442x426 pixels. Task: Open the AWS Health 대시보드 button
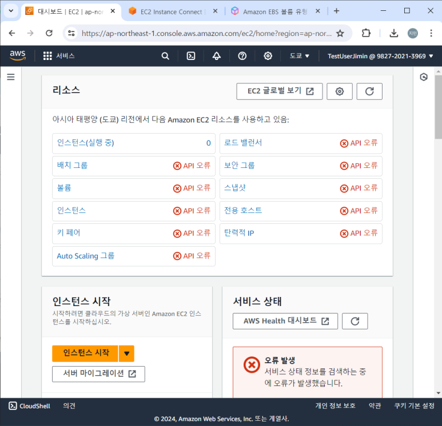point(285,321)
